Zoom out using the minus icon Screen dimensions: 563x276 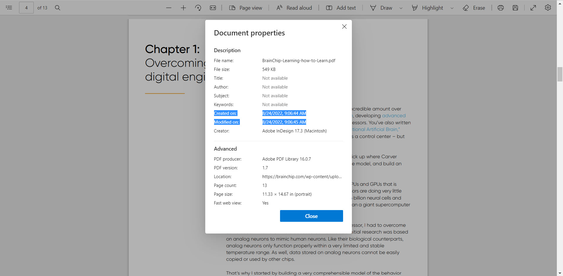tap(169, 8)
